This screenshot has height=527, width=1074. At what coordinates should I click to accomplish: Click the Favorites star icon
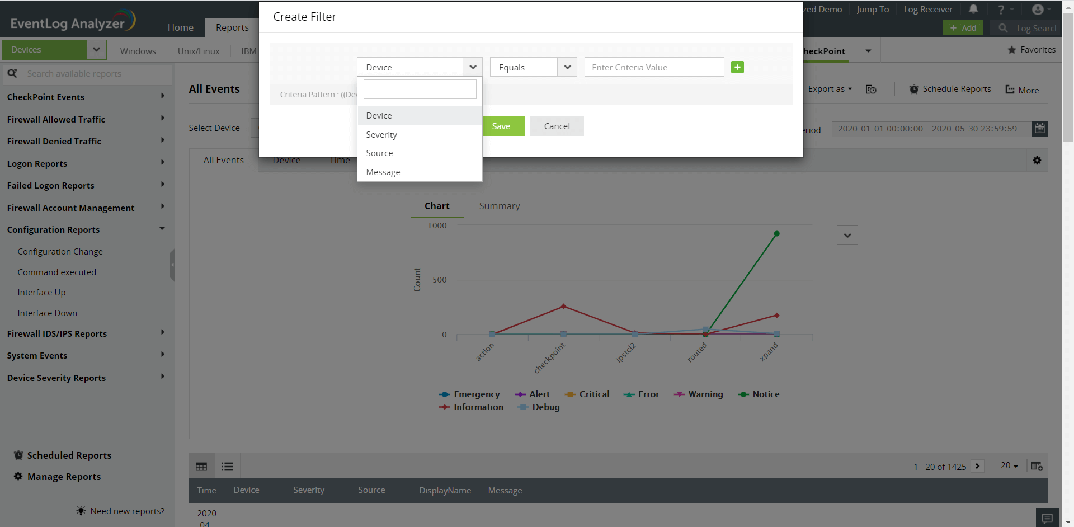tap(1012, 50)
